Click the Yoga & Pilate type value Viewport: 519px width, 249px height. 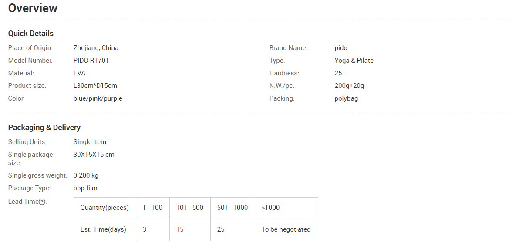pyautogui.click(x=354, y=61)
